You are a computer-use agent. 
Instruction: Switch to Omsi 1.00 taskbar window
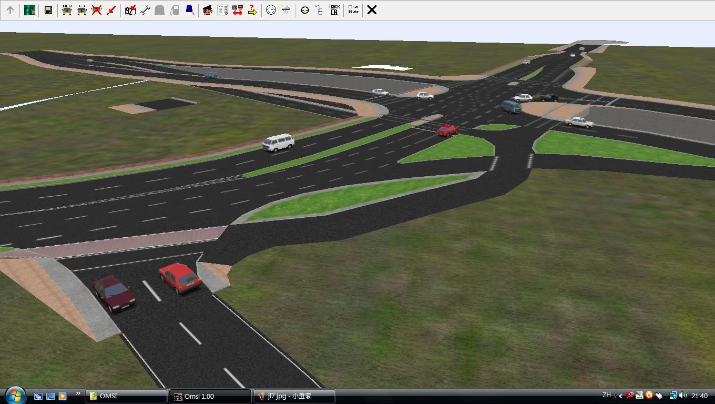click(x=210, y=396)
